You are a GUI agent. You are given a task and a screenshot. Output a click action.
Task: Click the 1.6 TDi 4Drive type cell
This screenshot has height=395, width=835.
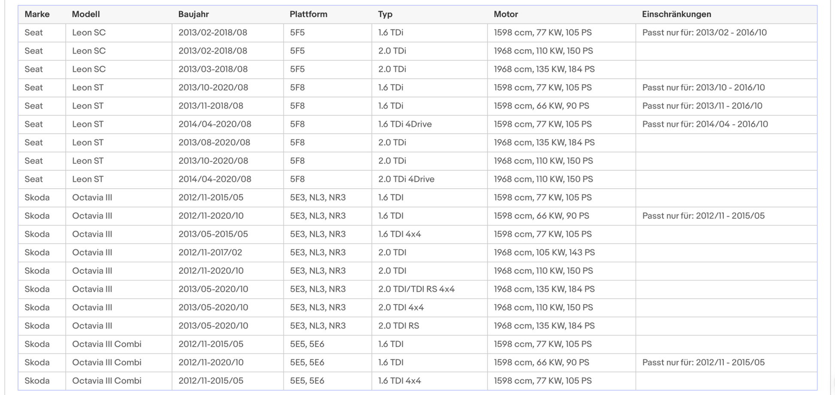(405, 124)
